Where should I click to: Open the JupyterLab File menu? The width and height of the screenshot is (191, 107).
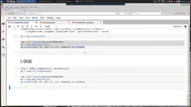coord(9,18)
